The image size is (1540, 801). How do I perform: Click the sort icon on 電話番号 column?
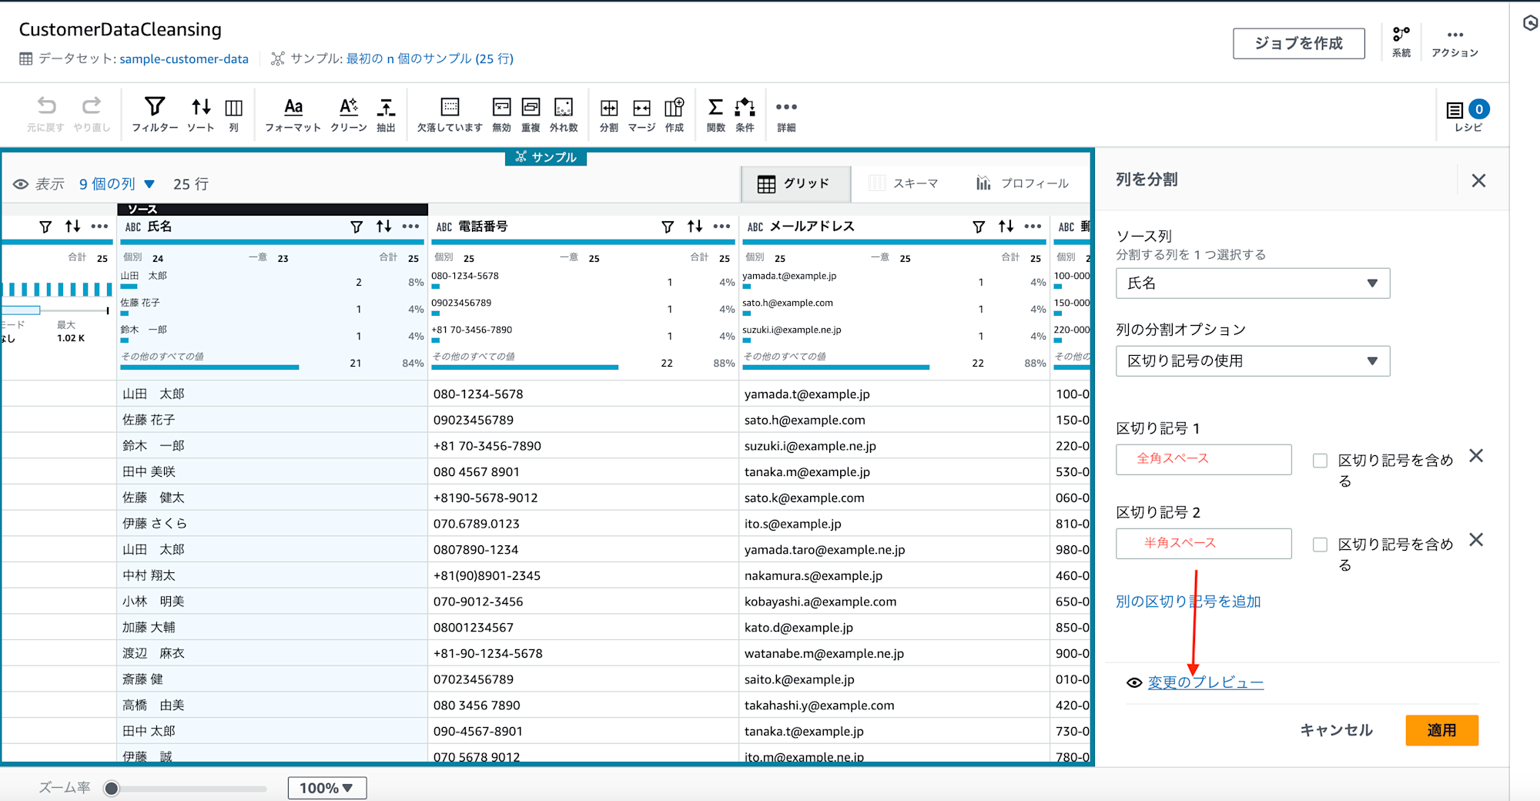(x=695, y=226)
